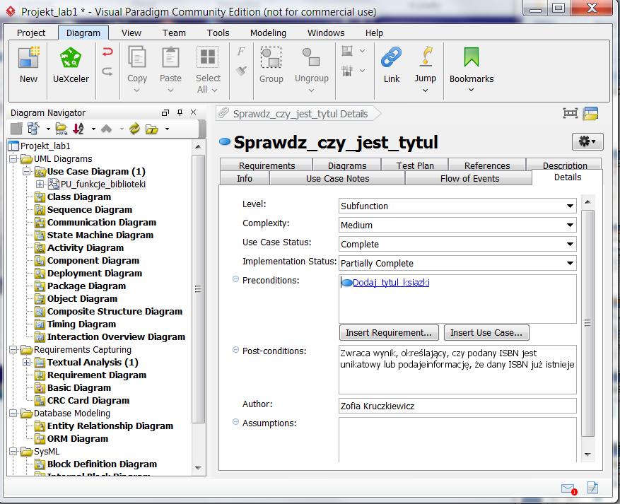Image resolution: width=620 pixels, height=504 pixels.
Task: Click the document note icon in status bar
Action: pyautogui.click(x=592, y=488)
